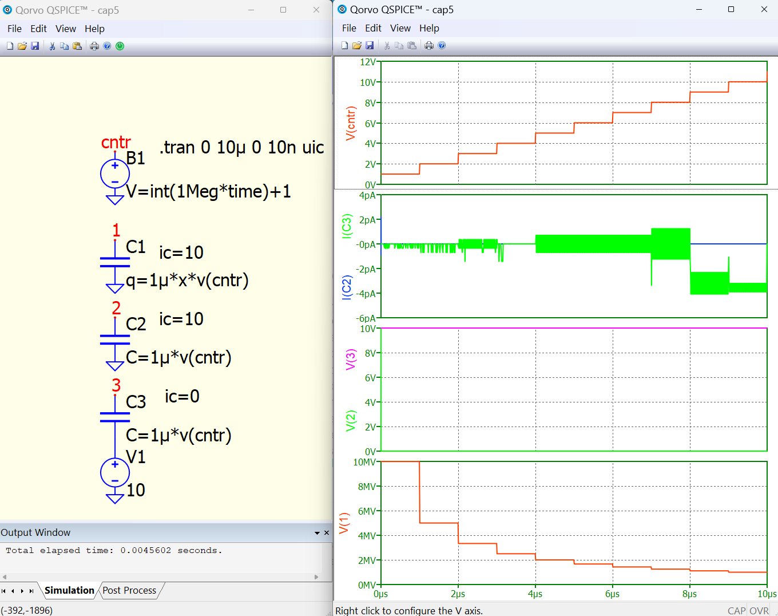The height and width of the screenshot is (616, 778).
Task: Select capacitor C1 symbol
Action: 115,262
